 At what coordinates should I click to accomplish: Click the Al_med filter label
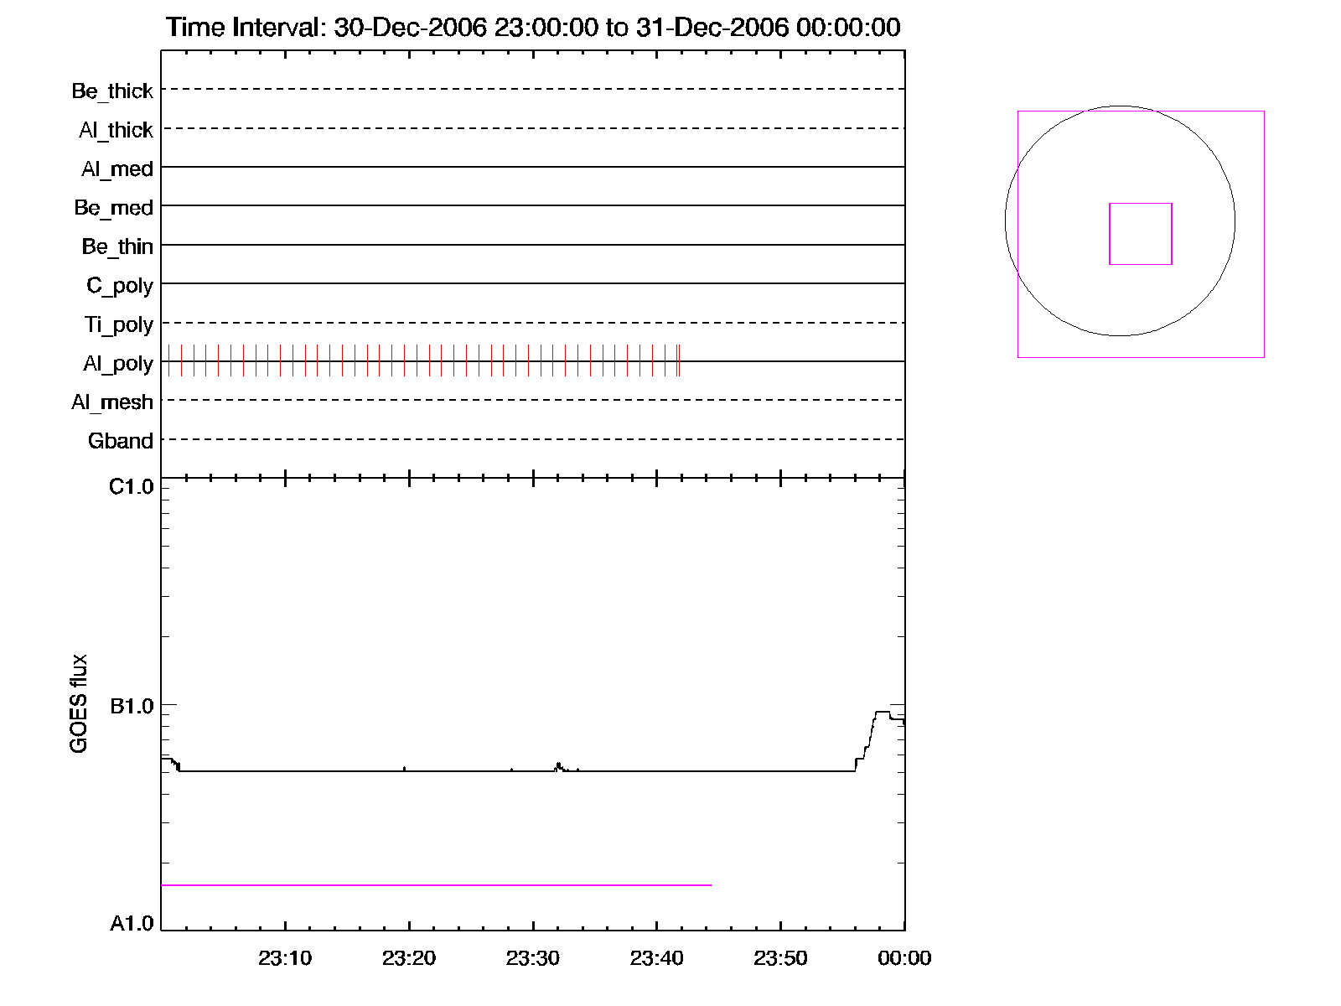click(116, 169)
